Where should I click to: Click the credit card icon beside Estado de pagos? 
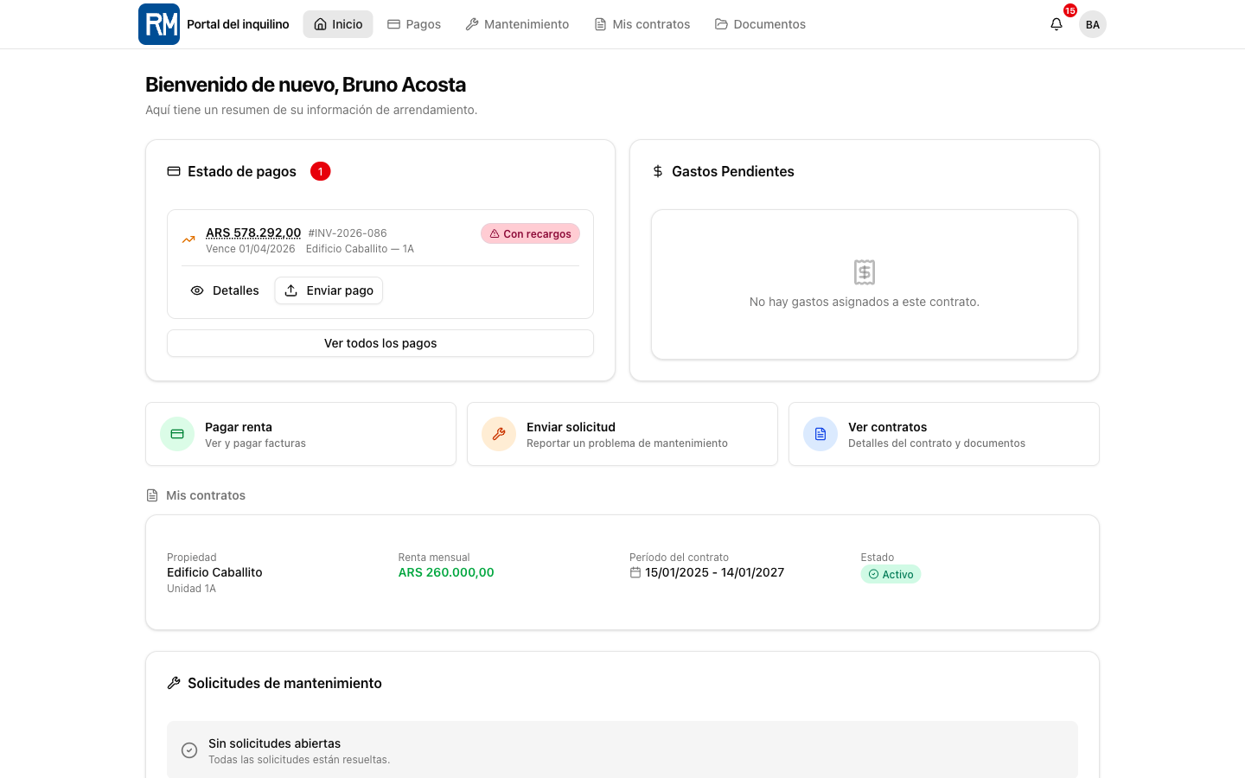tap(174, 171)
